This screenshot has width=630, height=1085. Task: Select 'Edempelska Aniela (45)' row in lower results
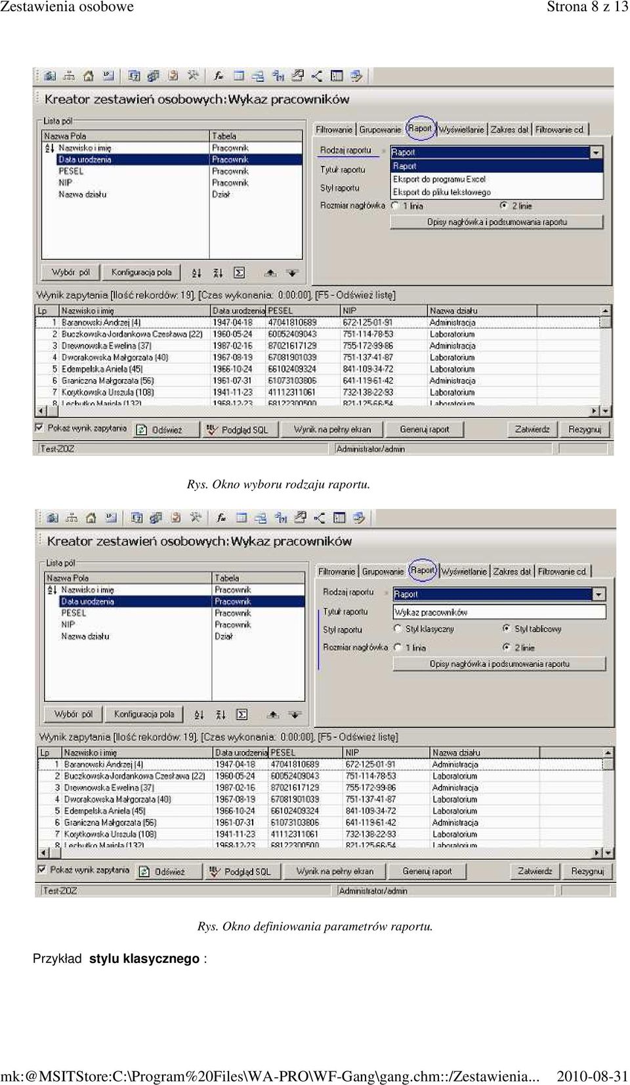coord(321,811)
